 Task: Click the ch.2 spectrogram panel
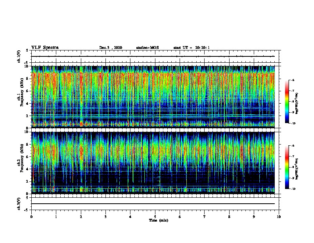pos(153,163)
